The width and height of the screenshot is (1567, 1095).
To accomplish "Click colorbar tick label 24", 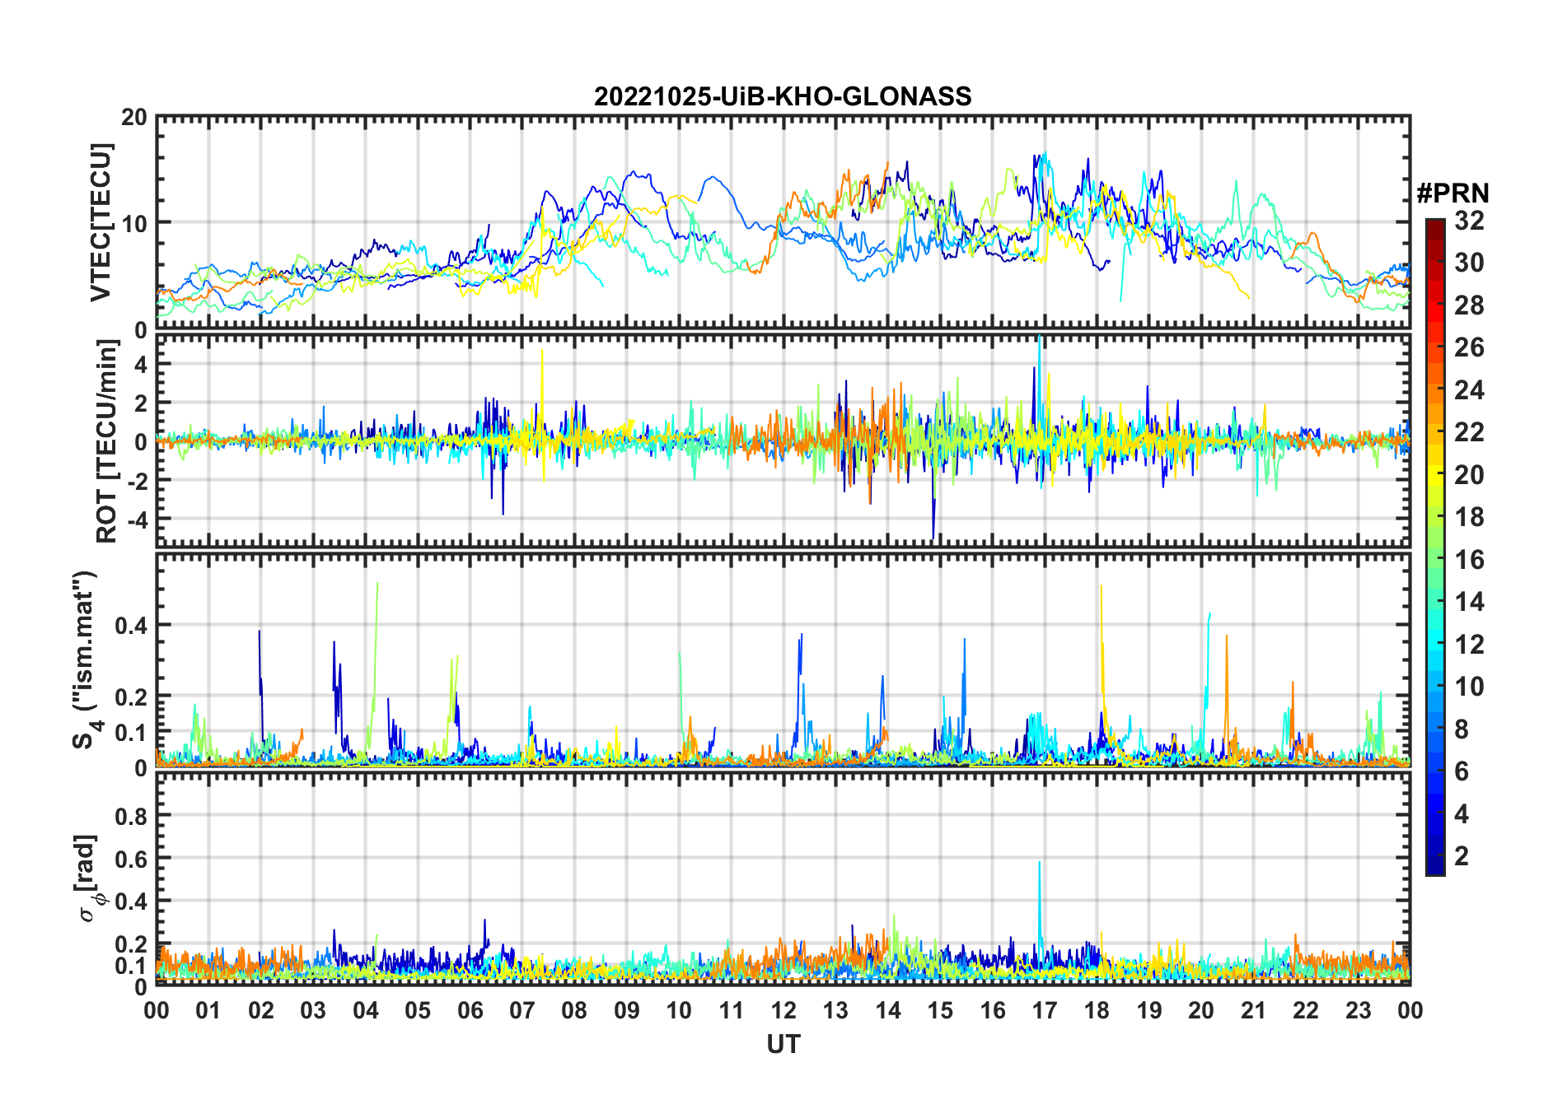I will pyautogui.click(x=1469, y=389).
